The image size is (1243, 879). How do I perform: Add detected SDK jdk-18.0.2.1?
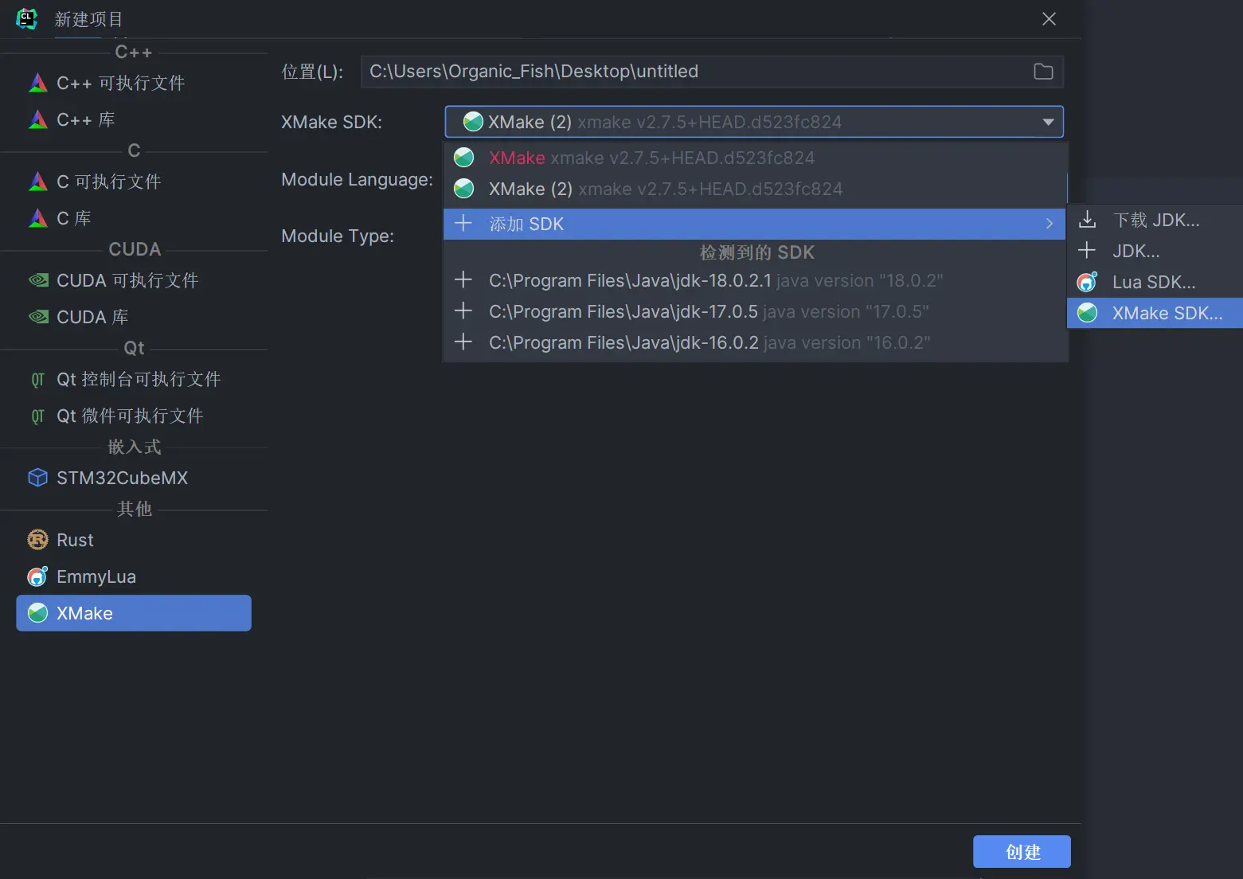[x=755, y=280]
